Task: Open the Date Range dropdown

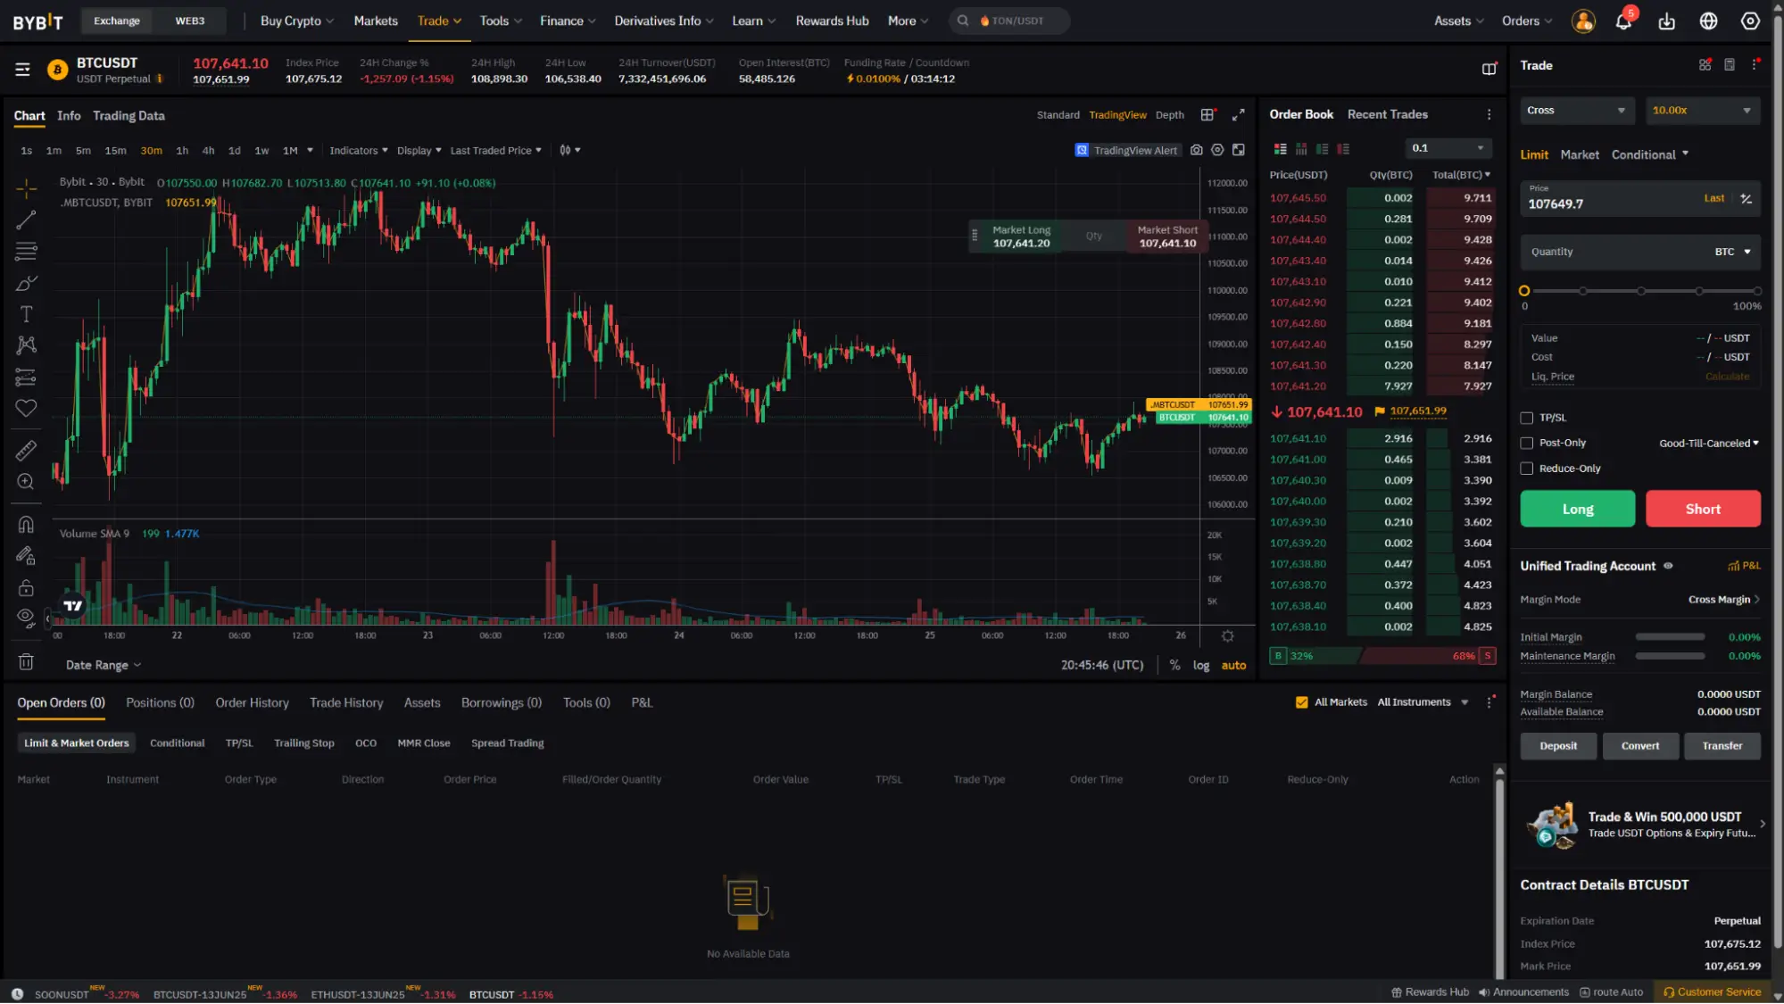Action: pos(104,665)
